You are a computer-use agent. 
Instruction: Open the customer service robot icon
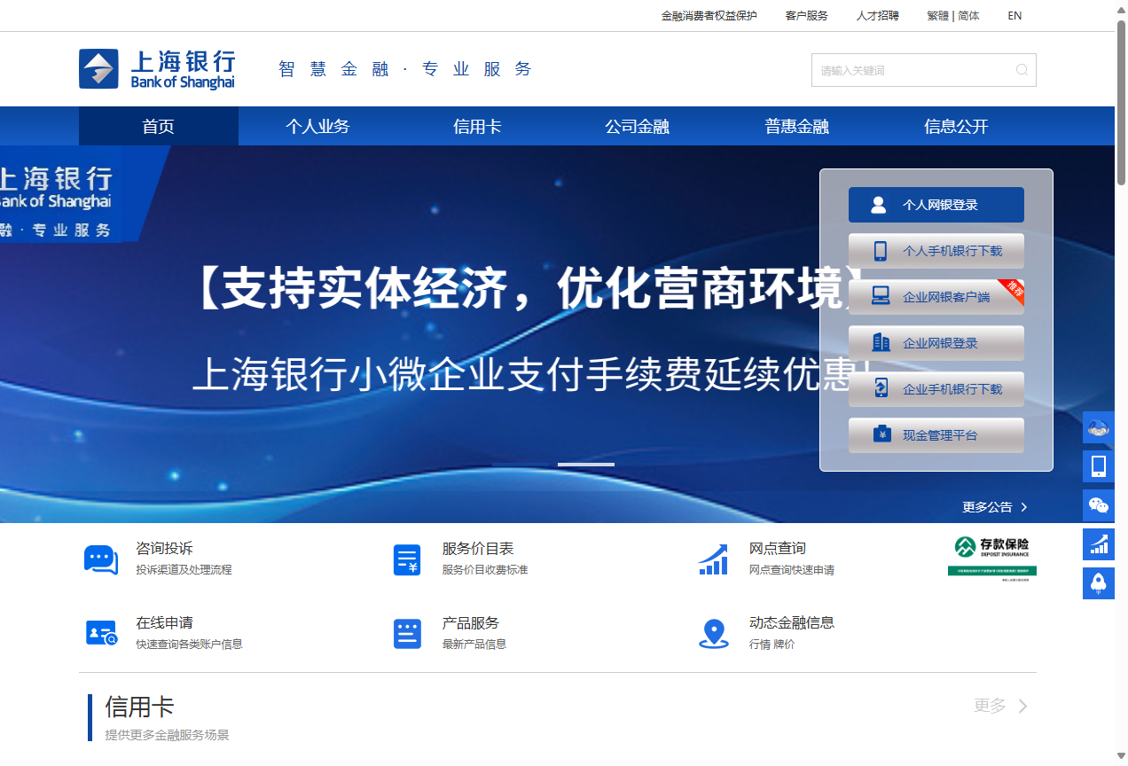pos(1099,427)
